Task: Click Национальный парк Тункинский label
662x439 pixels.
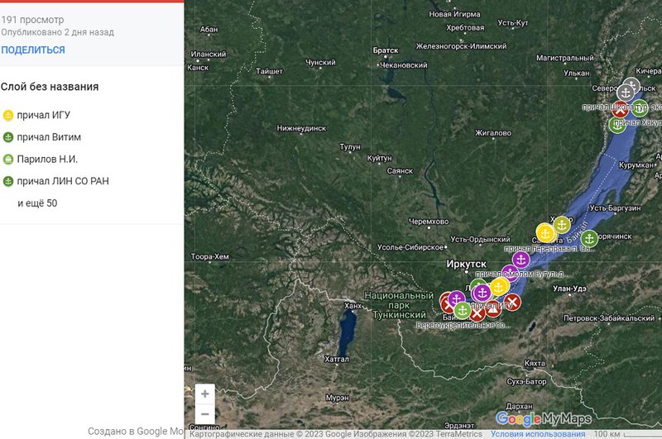Action: coord(399,305)
